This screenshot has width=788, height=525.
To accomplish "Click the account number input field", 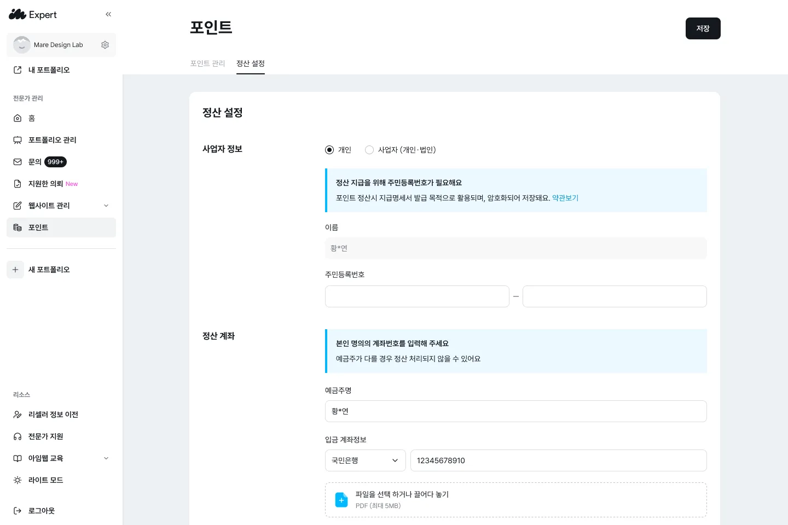I will tap(558, 460).
